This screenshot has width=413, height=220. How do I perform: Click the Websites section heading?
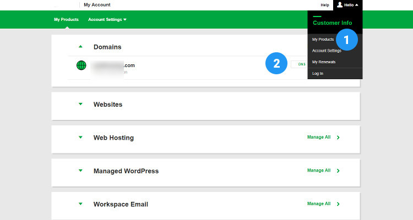click(x=108, y=105)
